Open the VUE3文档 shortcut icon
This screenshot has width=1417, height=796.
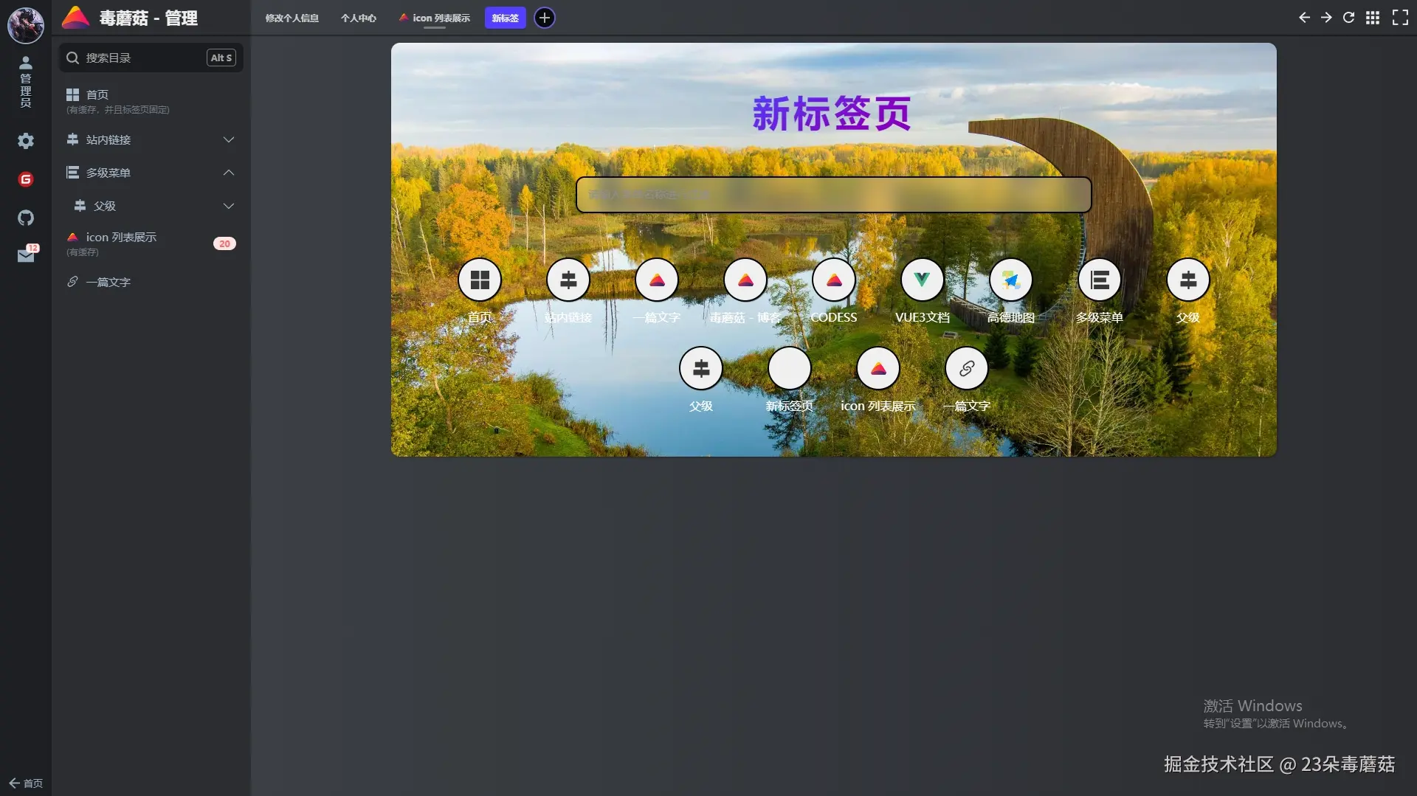coord(923,280)
